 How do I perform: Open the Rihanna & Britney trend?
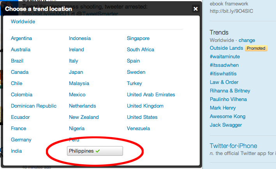[230, 91]
